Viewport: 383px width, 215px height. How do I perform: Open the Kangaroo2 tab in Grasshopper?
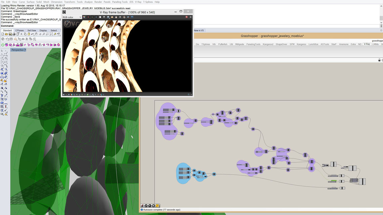coord(268,44)
